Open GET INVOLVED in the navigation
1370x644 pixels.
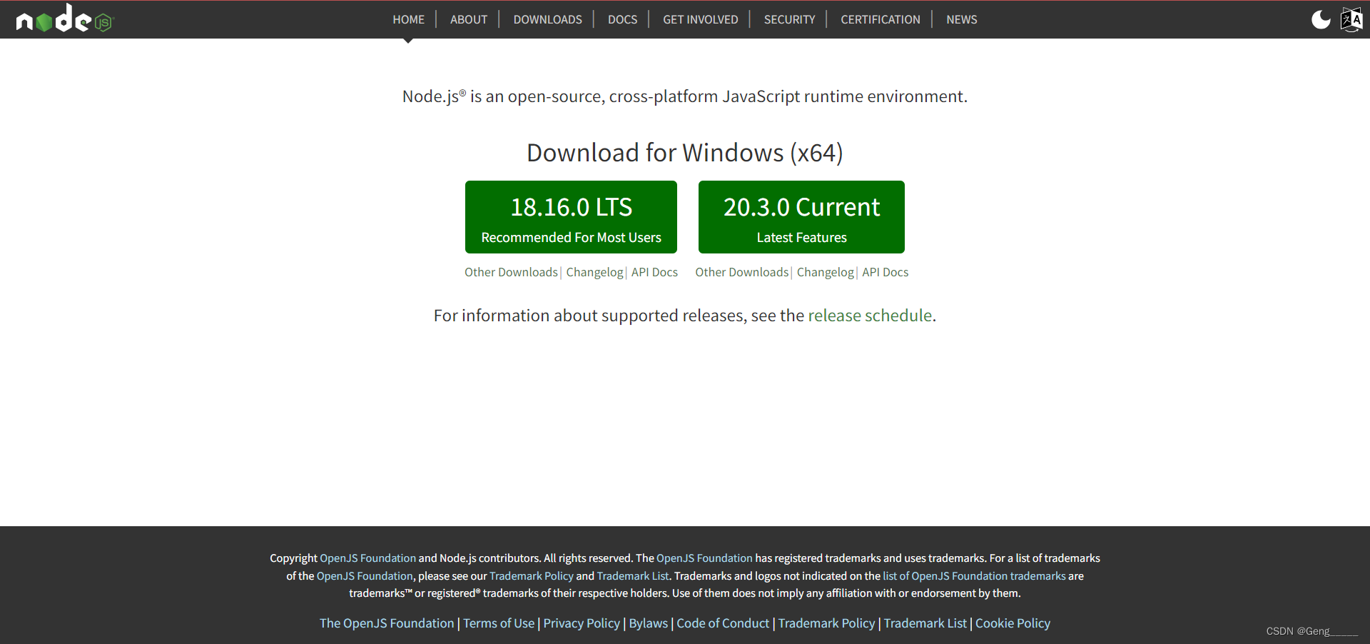pyautogui.click(x=700, y=19)
